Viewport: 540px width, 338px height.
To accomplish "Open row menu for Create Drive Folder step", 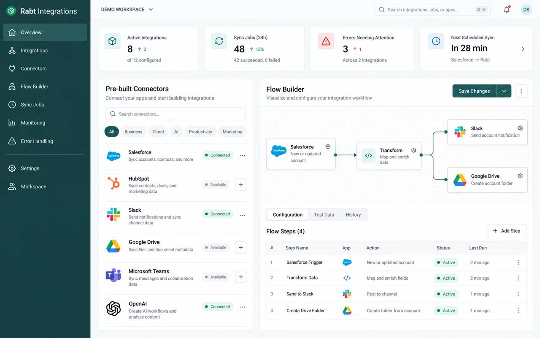I will point(518,311).
